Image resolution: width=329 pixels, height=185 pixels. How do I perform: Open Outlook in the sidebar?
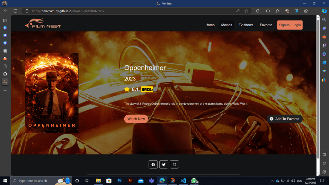pyautogui.click(x=324, y=63)
